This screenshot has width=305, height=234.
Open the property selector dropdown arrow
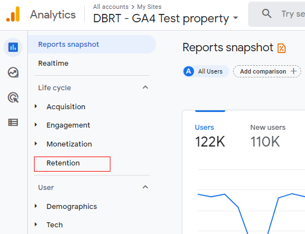click(x=235, y=18)
